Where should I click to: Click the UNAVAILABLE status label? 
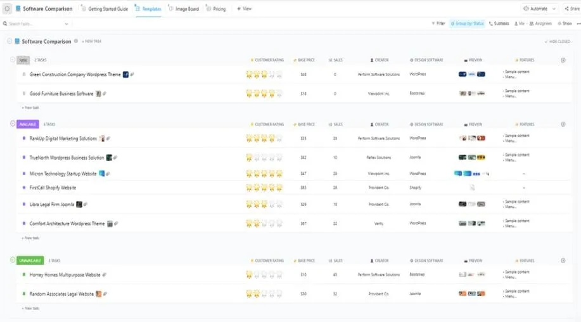tap(30, 261)
